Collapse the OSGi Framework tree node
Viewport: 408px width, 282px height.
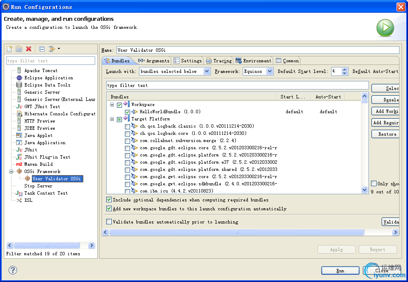[11, 171]
